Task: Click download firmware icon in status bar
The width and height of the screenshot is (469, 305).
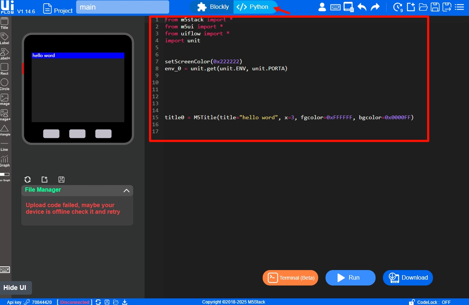Action: pos(125,302)
